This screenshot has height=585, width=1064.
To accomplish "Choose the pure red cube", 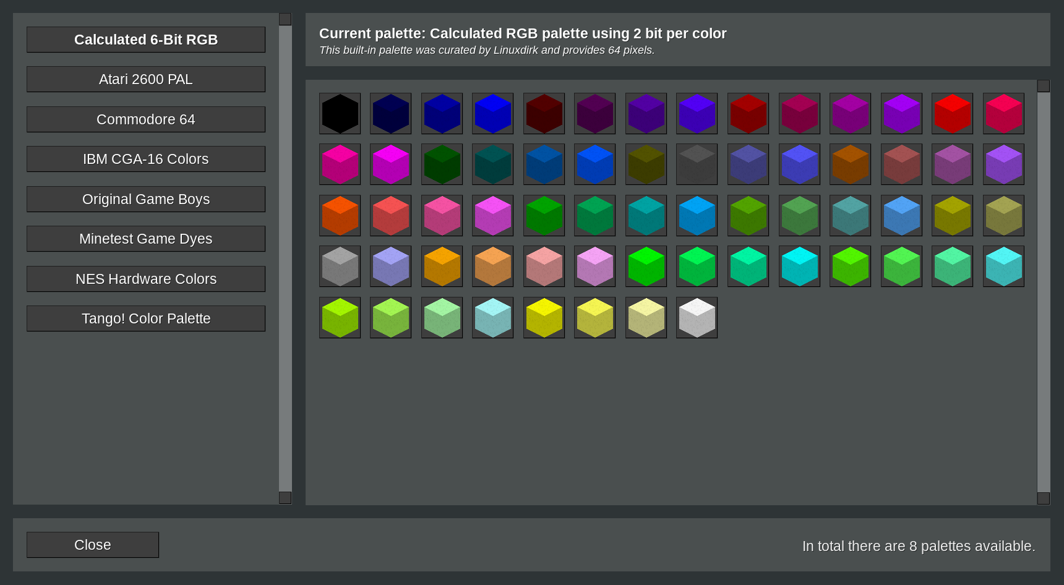I will [x=952, y=114].
